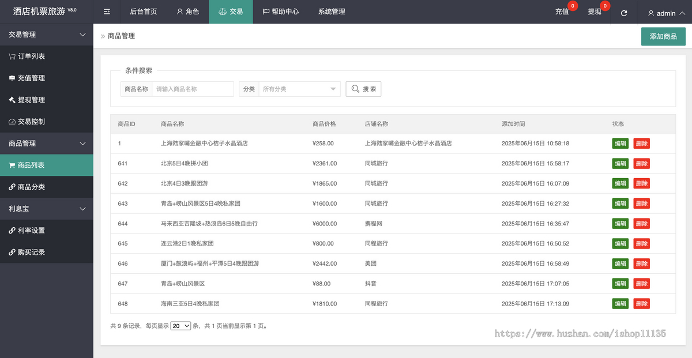Click the 提现 notification badge
The height and width of the screenshot is (358, 692).
pyautogui.click(x=605, y=6)
